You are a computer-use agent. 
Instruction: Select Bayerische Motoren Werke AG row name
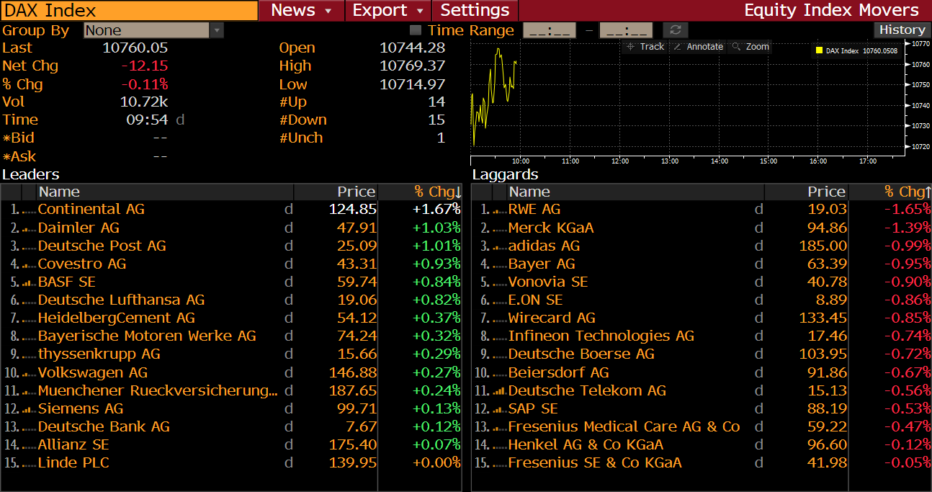coord(147,336)
